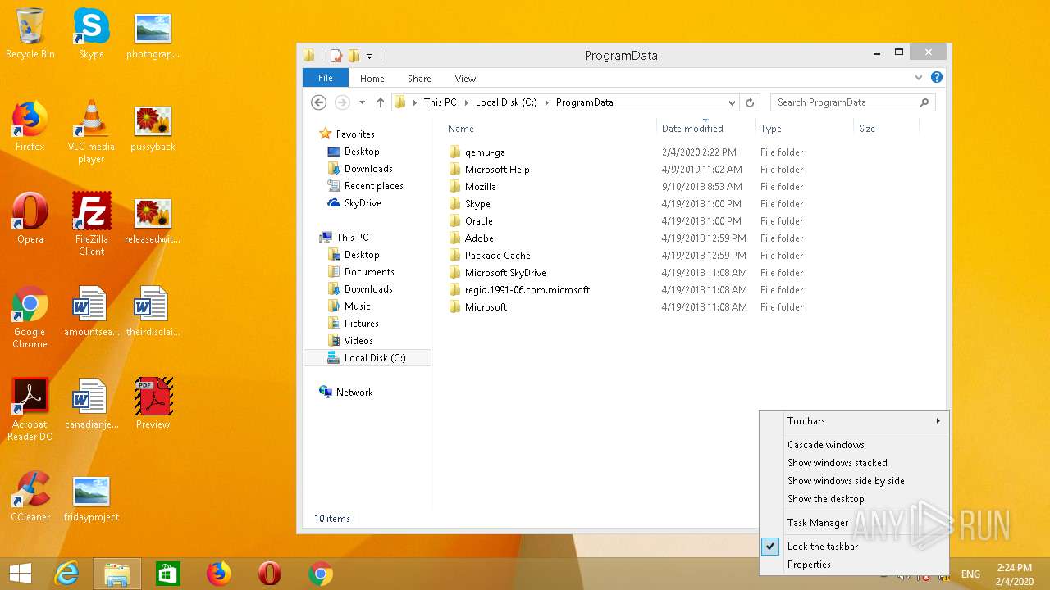The width and height of the screenshot is (1050, 590).
Task: Open the Opera desktop shortcut
Action: tap(30, 218)
